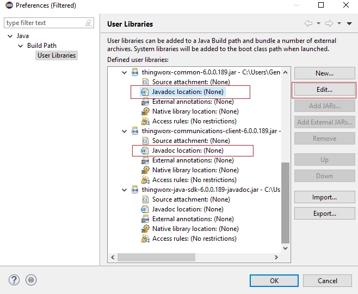358x294 pixels.
Task: Confirm with the OK button
Action: pyautogui.click(x=274, y=280)
